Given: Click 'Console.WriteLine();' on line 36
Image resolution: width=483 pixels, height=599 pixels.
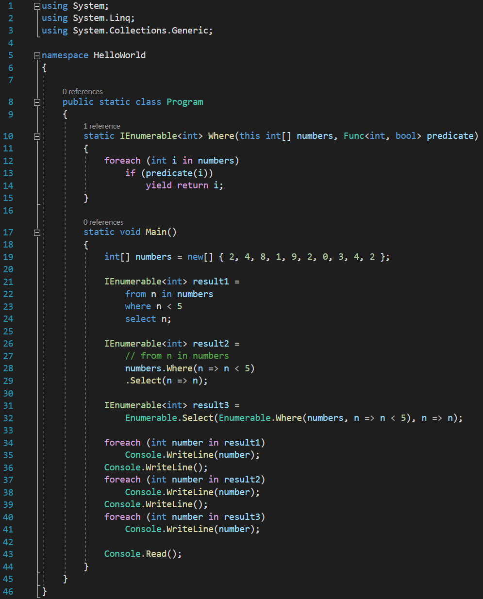Looking at the screenshot, I should 156,467.
